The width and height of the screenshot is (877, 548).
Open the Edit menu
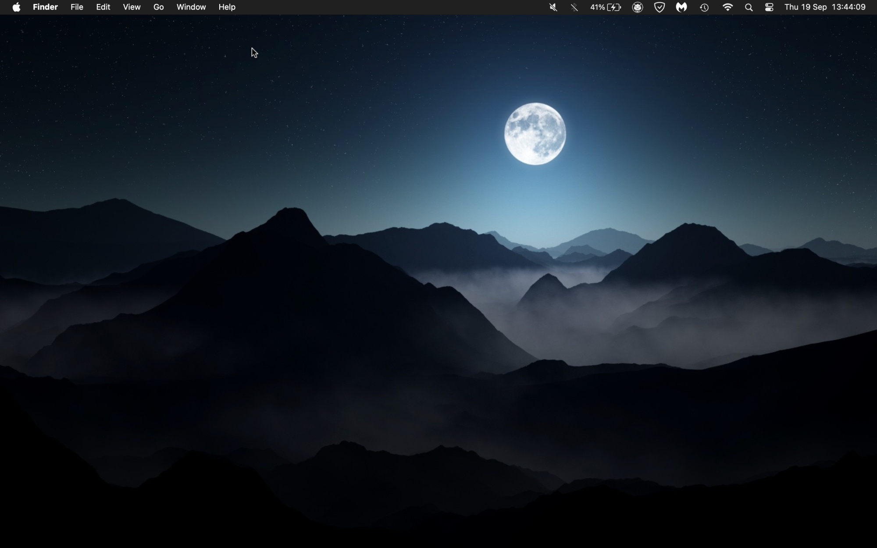coord(103,7)
